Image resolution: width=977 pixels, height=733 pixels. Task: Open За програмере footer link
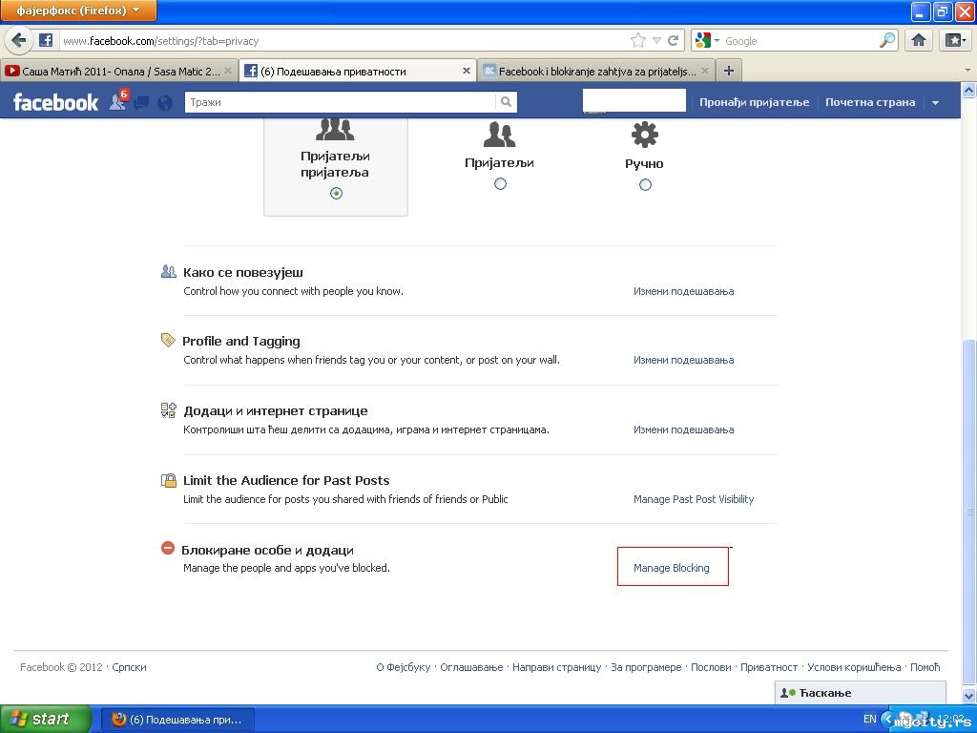(x=646, y=667)
